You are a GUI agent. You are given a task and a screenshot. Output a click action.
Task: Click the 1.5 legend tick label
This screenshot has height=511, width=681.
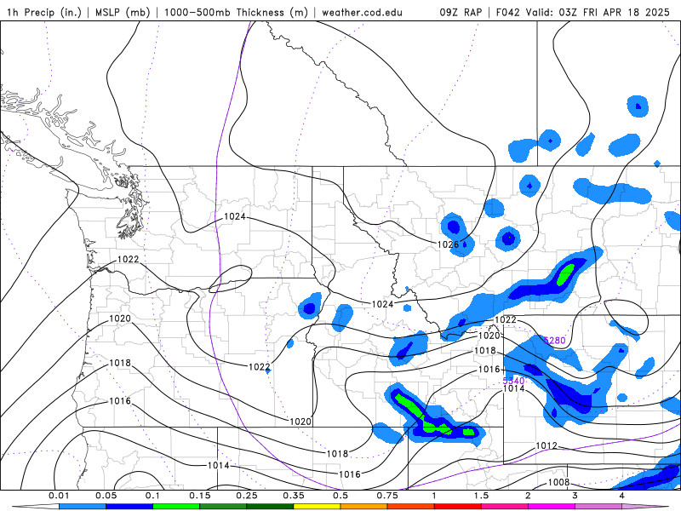(481, 496)
